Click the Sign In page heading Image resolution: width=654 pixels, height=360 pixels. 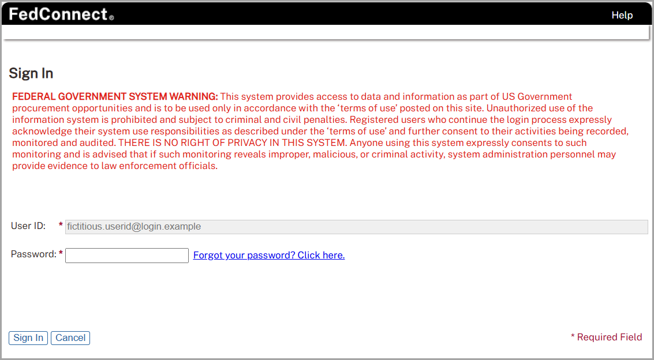click(x=30, y=73)
